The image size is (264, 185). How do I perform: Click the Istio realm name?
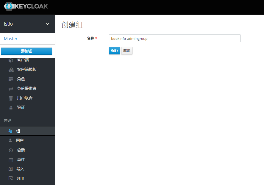click(8, 24)
